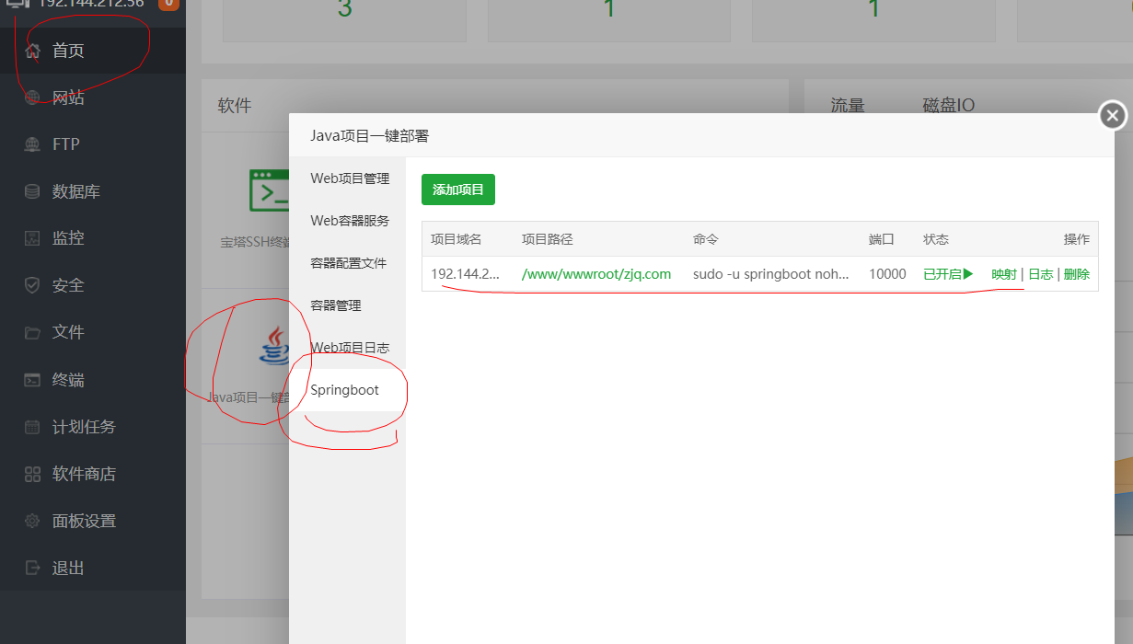Click the 文件 folder icon
Viewport: 1133px width, 644px height.
pos(33,332)
